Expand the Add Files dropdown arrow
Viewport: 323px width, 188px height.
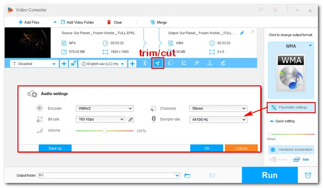click(x=55, y=22)
